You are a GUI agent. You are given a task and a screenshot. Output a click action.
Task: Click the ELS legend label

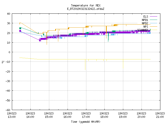(146, 17)
